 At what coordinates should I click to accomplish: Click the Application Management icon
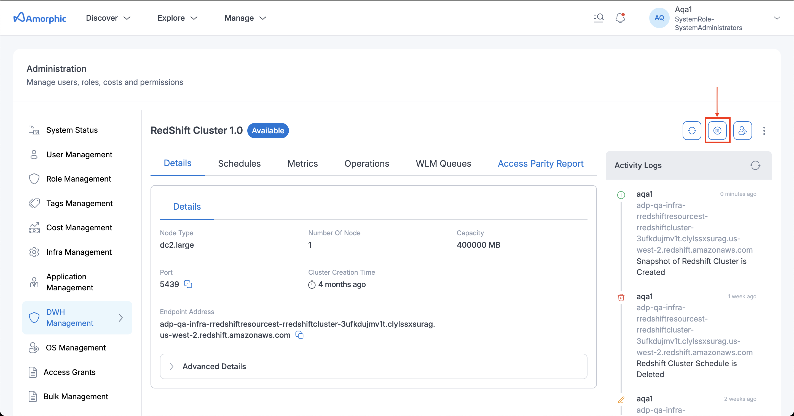[x=34, y=282]
